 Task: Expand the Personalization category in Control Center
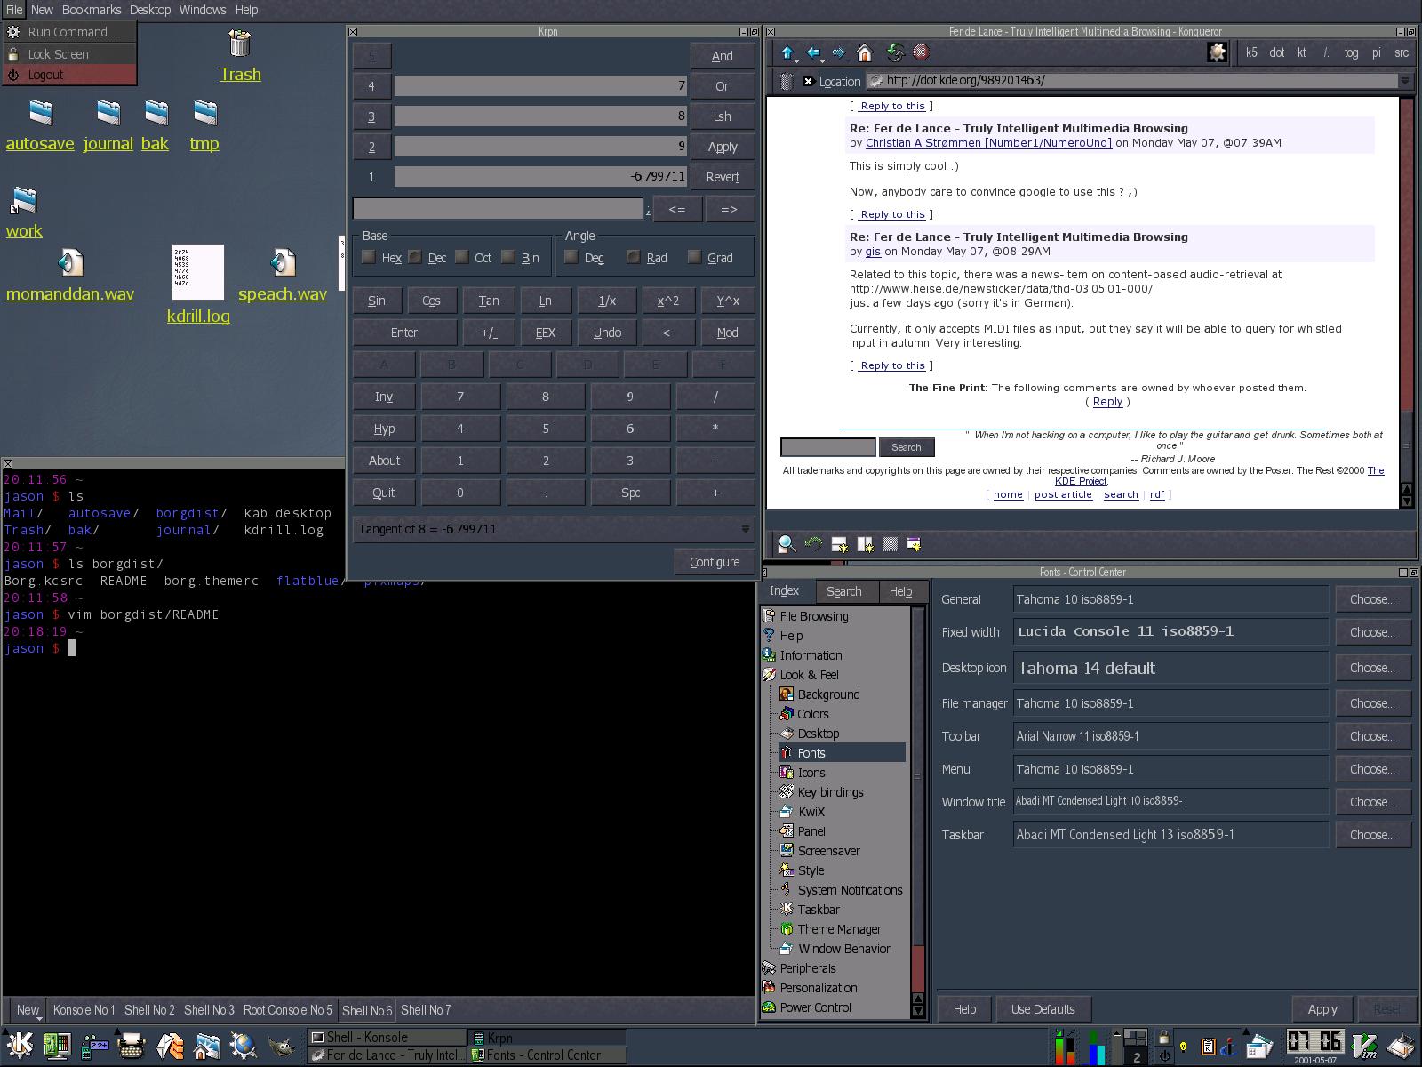[810, 988]
